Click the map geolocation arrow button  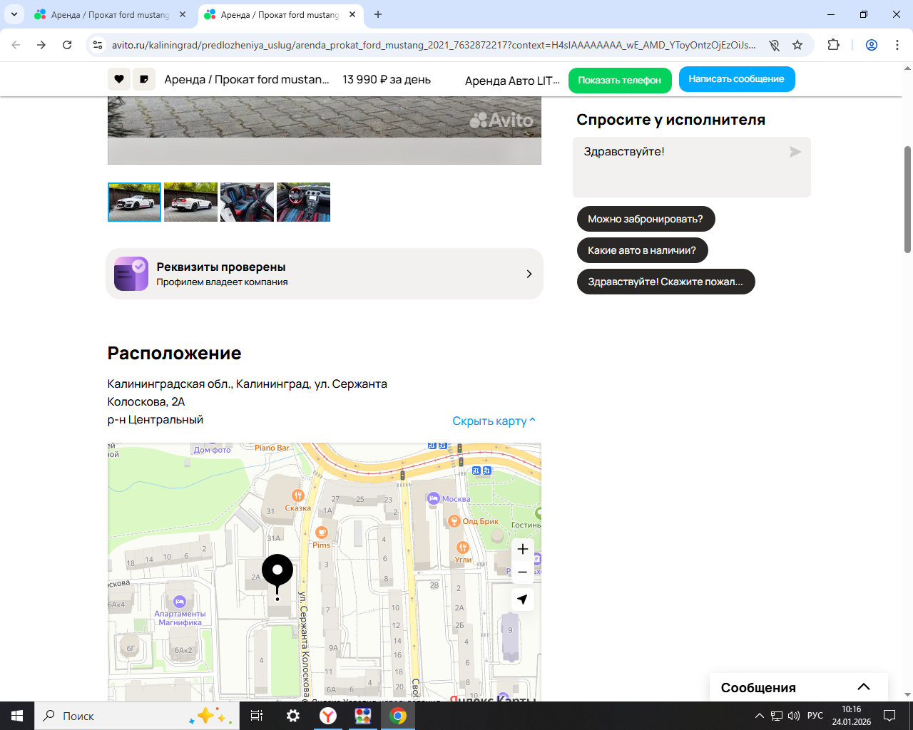[x=523, y=600]
